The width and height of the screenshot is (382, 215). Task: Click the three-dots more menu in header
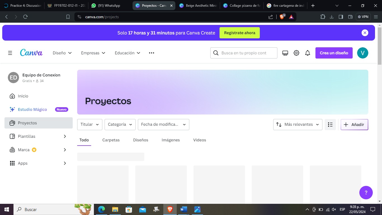click(152, 53)
